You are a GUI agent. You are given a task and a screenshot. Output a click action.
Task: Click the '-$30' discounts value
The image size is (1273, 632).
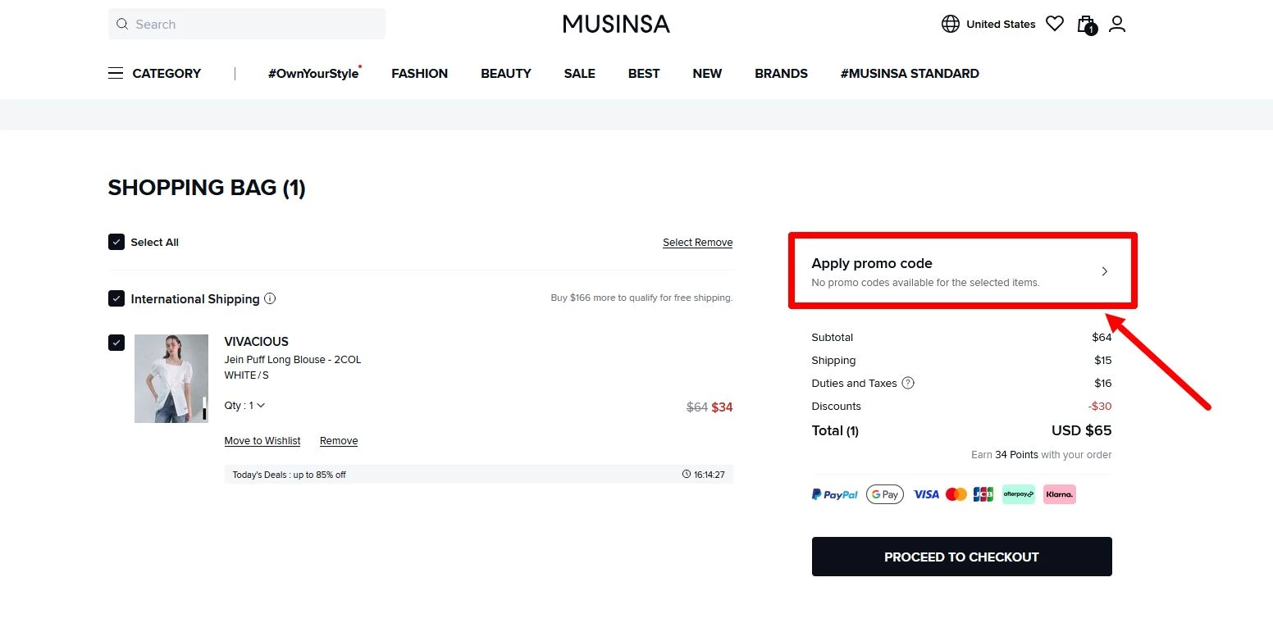coord(1100,406)
